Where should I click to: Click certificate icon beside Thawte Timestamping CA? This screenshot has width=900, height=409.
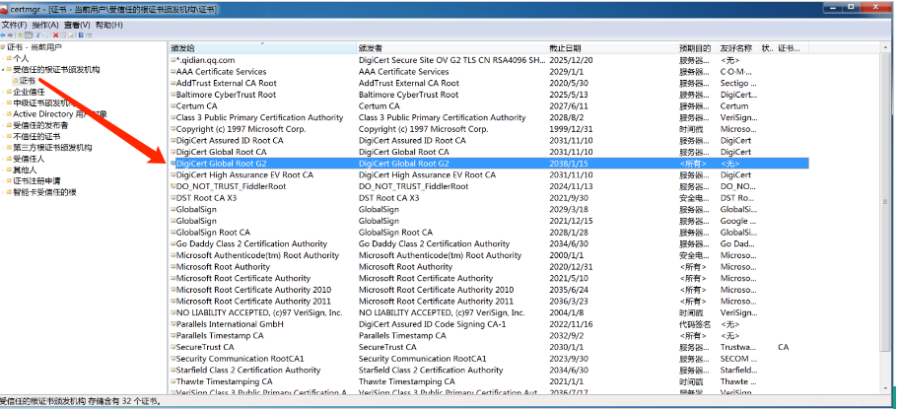tap(173, 381)
